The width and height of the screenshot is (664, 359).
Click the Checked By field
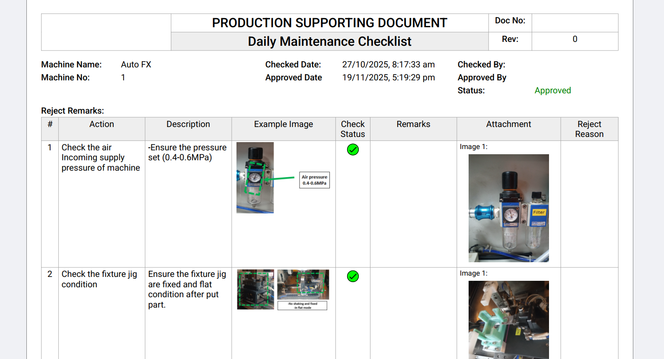coord(482,64)
